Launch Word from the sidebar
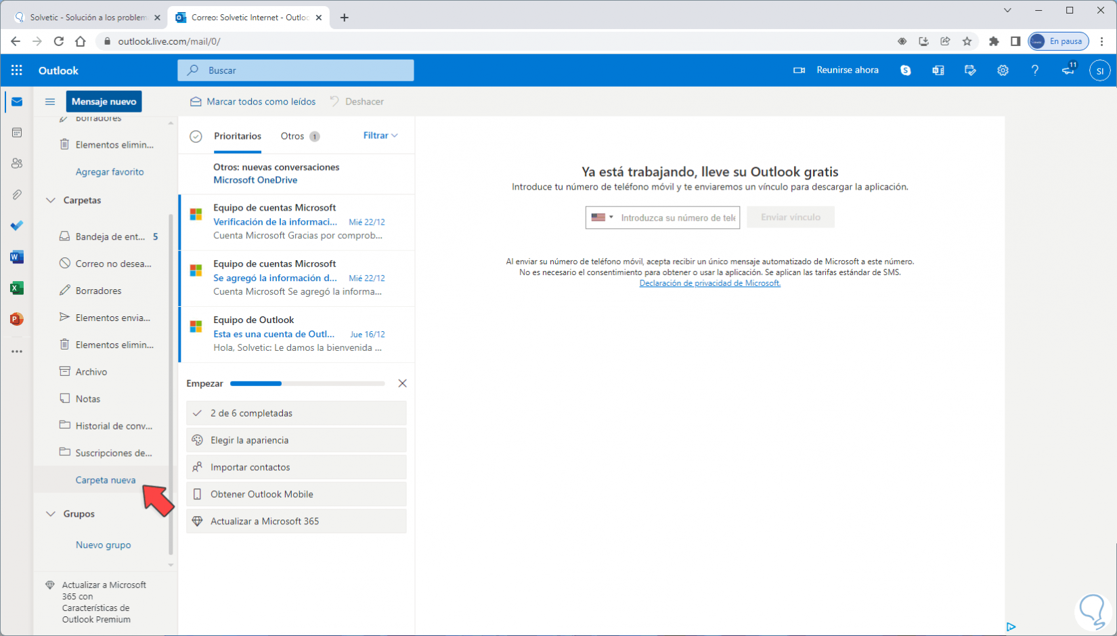 coord(17,257)
